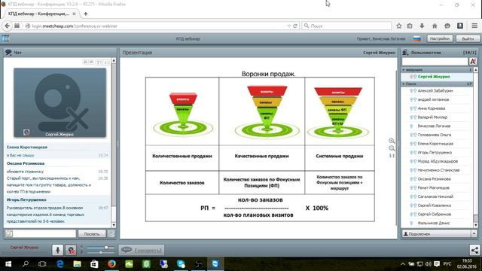Focus the chat message input field
Image resolution: width=482 pixels, height=271 pixels.
coord(44,234)
